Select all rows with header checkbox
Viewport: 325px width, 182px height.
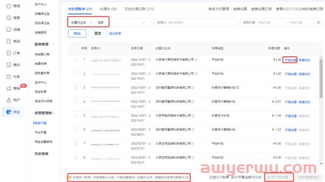[x=76, y=48]
